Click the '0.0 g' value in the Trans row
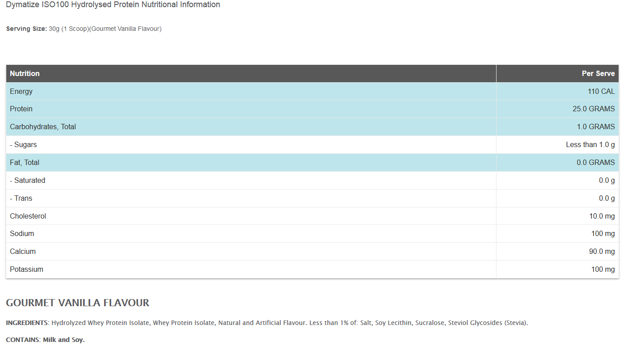Screen dimensions: 624x346 point(607,198)
